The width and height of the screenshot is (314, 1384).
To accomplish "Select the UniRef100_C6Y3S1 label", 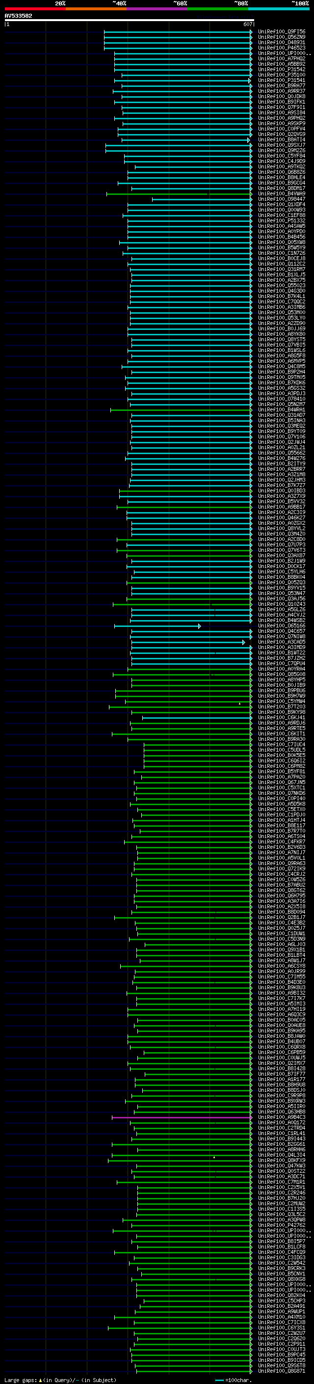I will [x=282, y=1328].
